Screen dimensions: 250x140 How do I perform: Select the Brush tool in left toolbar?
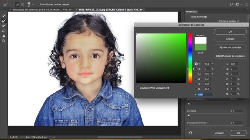(x=4, y=26)
